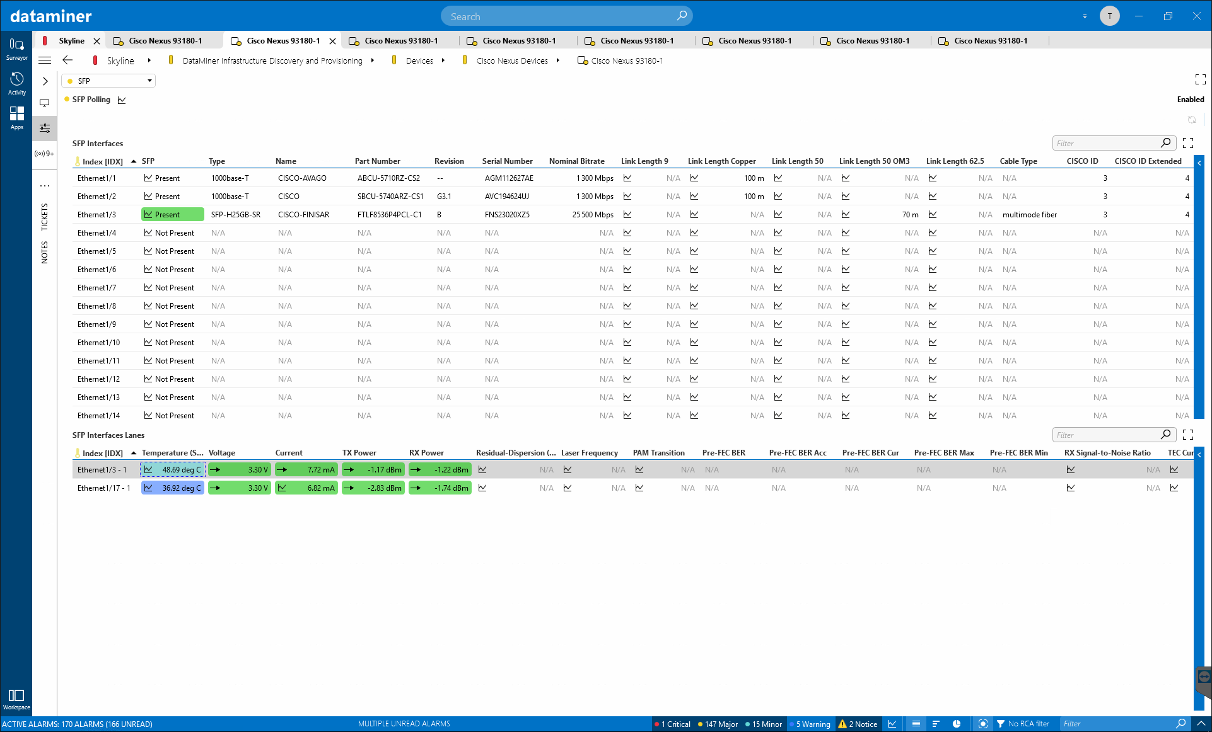1212x732 pixels.
Task: Toggle the 147 Major alarm filter
Action: coord(718,724)
